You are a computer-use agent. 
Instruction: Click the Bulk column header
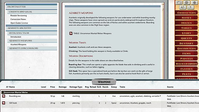tap(99, 87)
